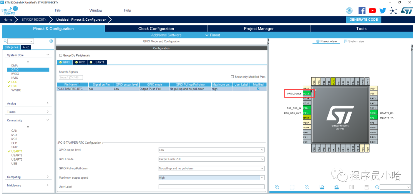The height and width of the screenshot is (194, 415).
Task: Open the GPIO mode dropdown
Action: (211, 159)
